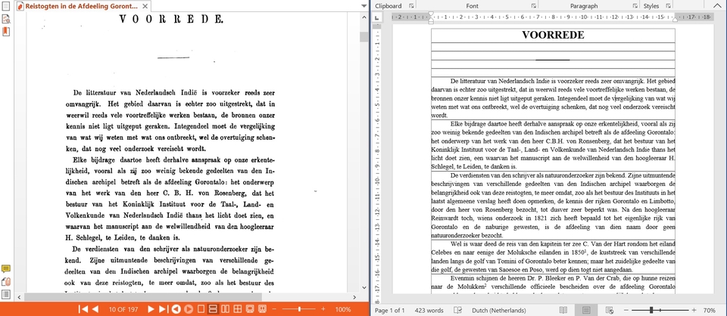Open the Clipboard dialog launcher in Word
This screenshot has width=727, height=316.
coord(411,6)
